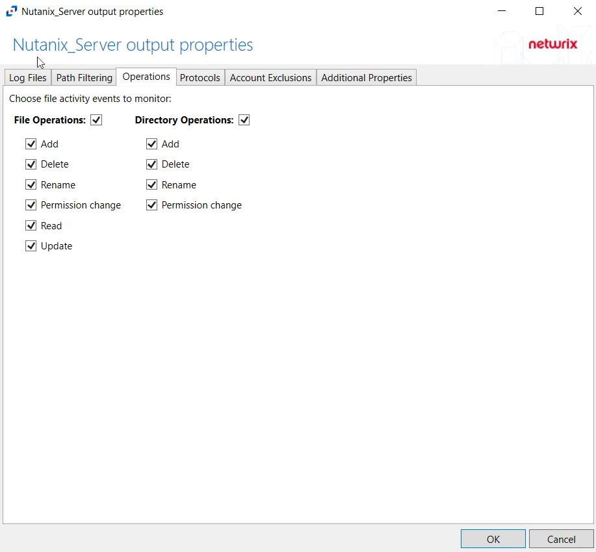Go to the Account Exclusions tab
This screenshot has height=552, width=596.
(x=270, y=77)
